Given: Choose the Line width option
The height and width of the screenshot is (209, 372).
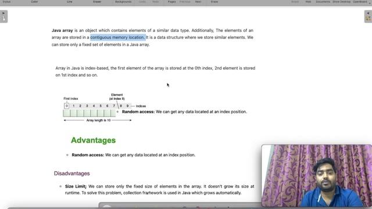Looking at the screenshot, I should 70,2.
